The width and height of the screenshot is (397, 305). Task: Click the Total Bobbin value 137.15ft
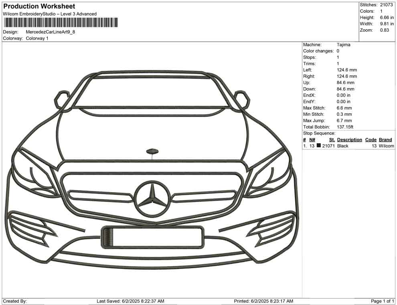[345, 127]
